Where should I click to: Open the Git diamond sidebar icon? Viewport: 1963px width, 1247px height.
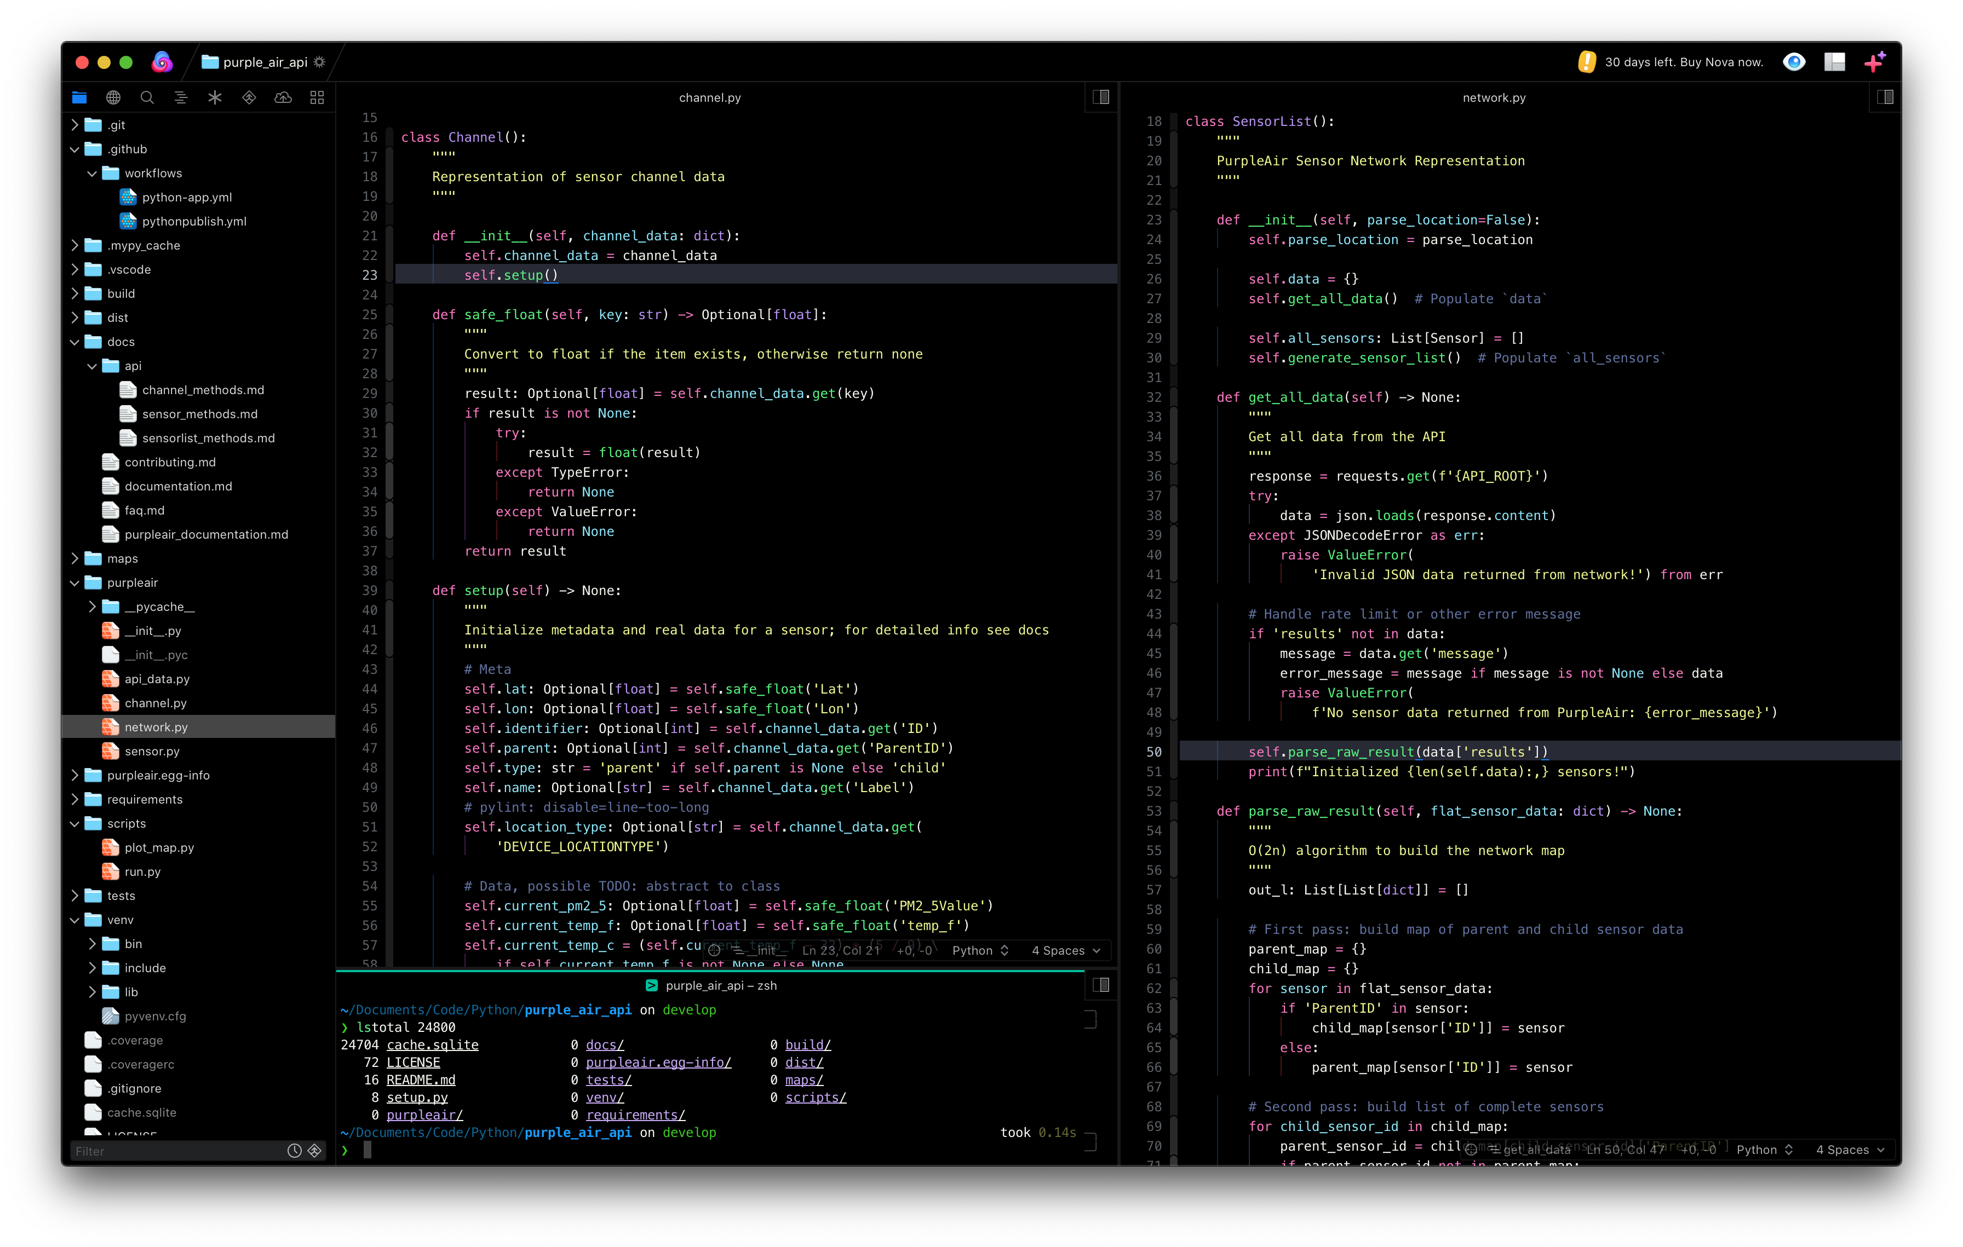point(249,98)
